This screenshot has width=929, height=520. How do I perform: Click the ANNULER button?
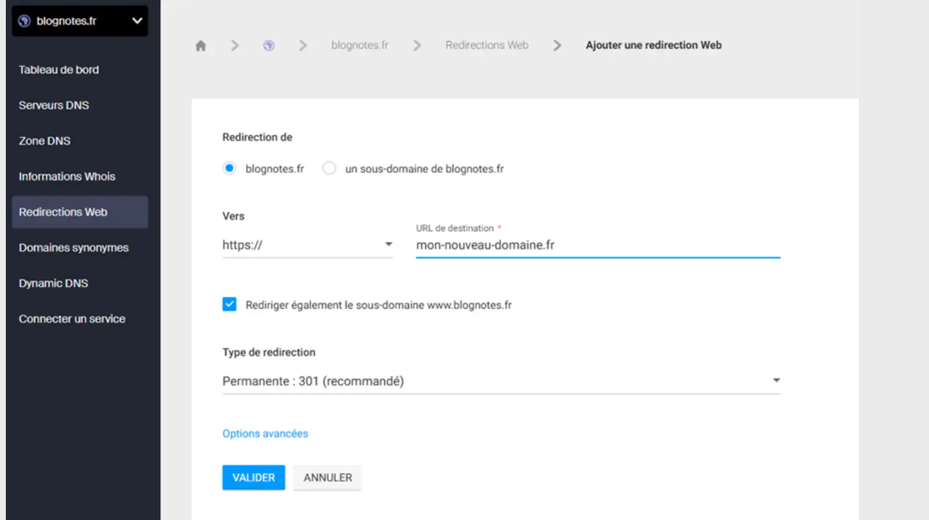pos(327,478)
